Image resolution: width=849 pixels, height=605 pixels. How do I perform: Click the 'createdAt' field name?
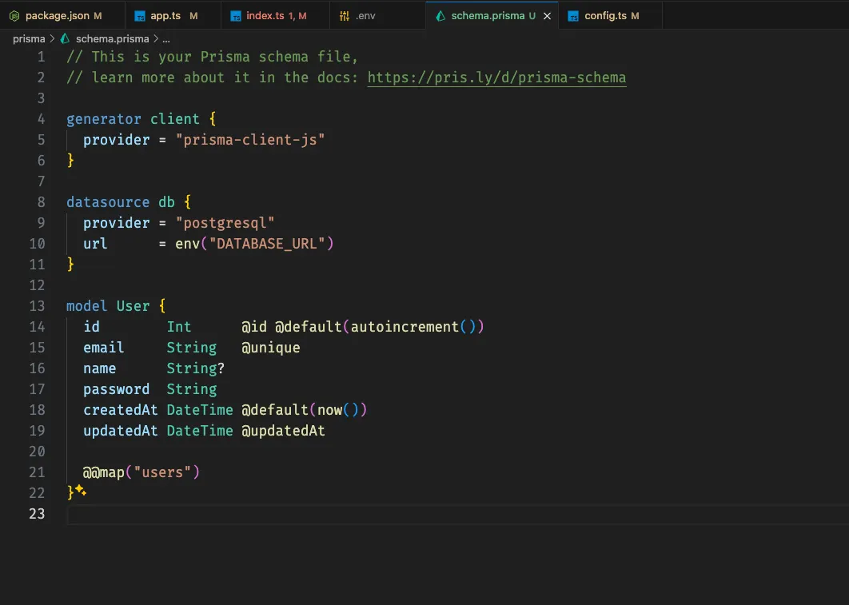pos(120,410)
